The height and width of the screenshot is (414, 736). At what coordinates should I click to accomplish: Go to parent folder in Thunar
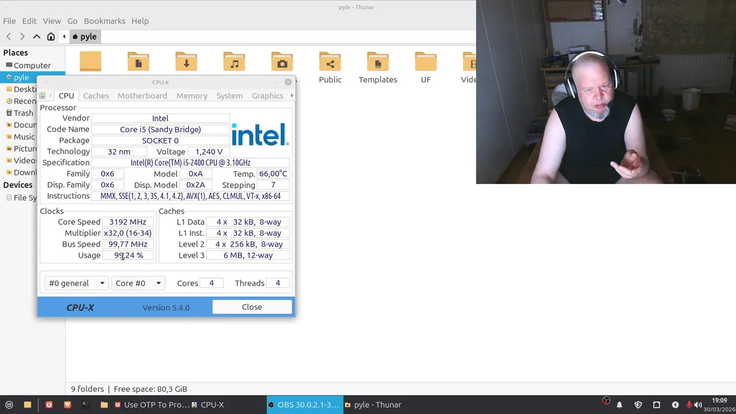coord(37,36)
